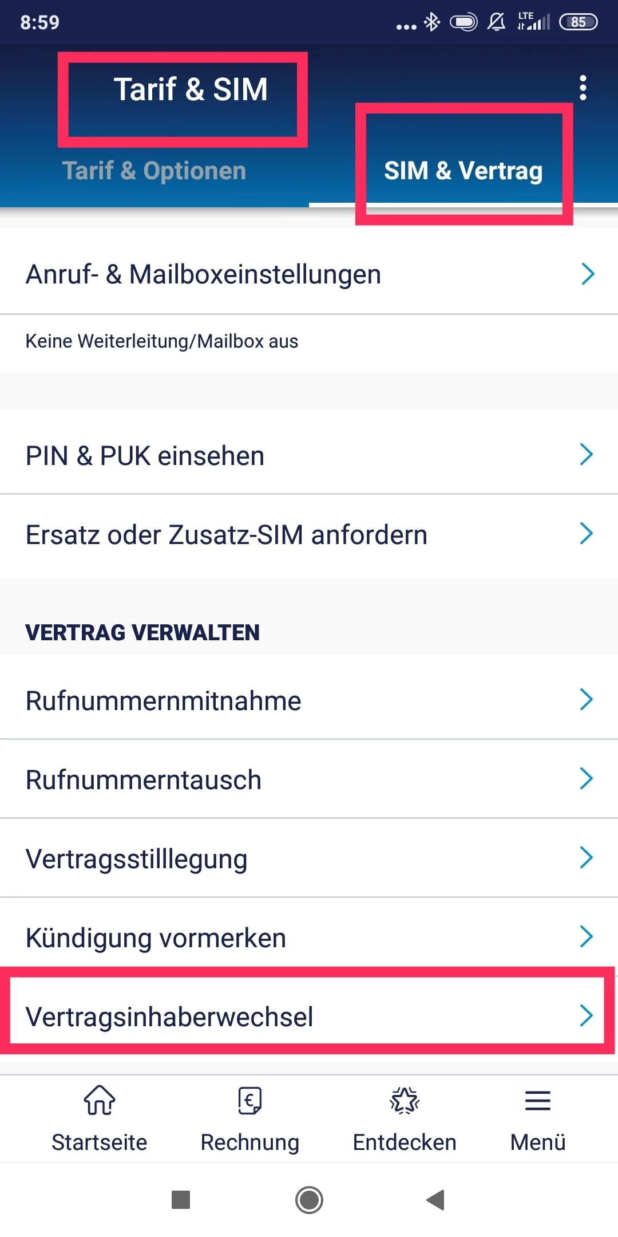Screen dimensions: 618x1237
Task: Open Vertragsinhaberwechsel entry
Action: pyautogui.click(x=169, y=1017)
